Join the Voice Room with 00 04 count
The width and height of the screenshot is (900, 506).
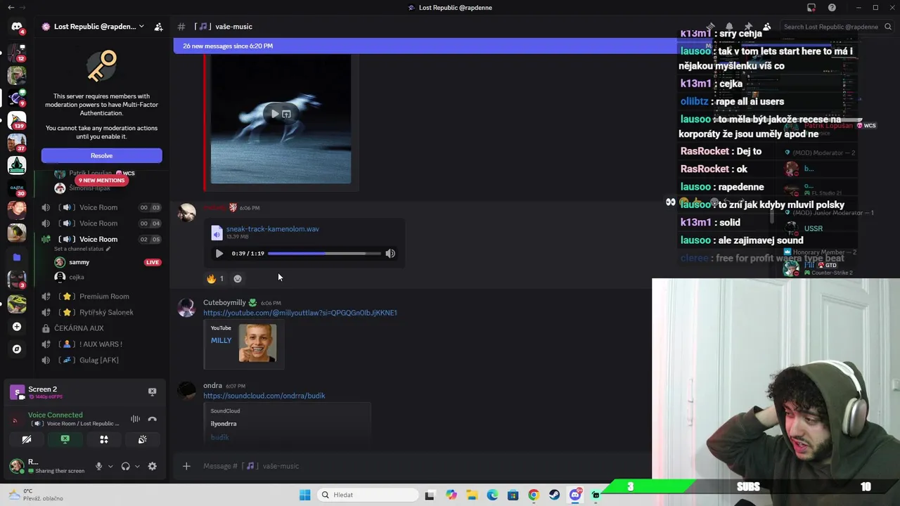click(x=98, y=223)
